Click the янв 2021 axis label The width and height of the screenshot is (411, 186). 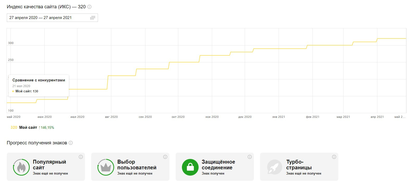point(279,117)
